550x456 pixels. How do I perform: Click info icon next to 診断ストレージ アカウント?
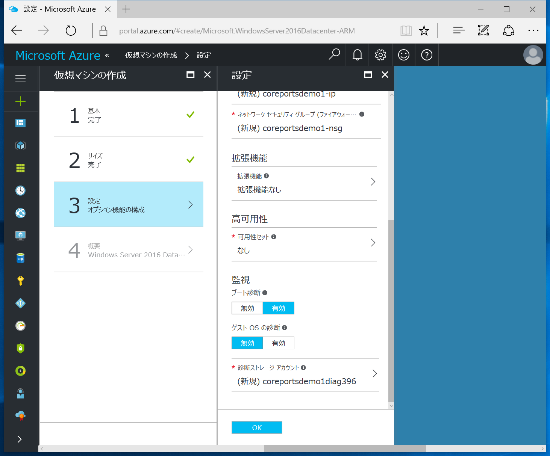pos(303,367)
